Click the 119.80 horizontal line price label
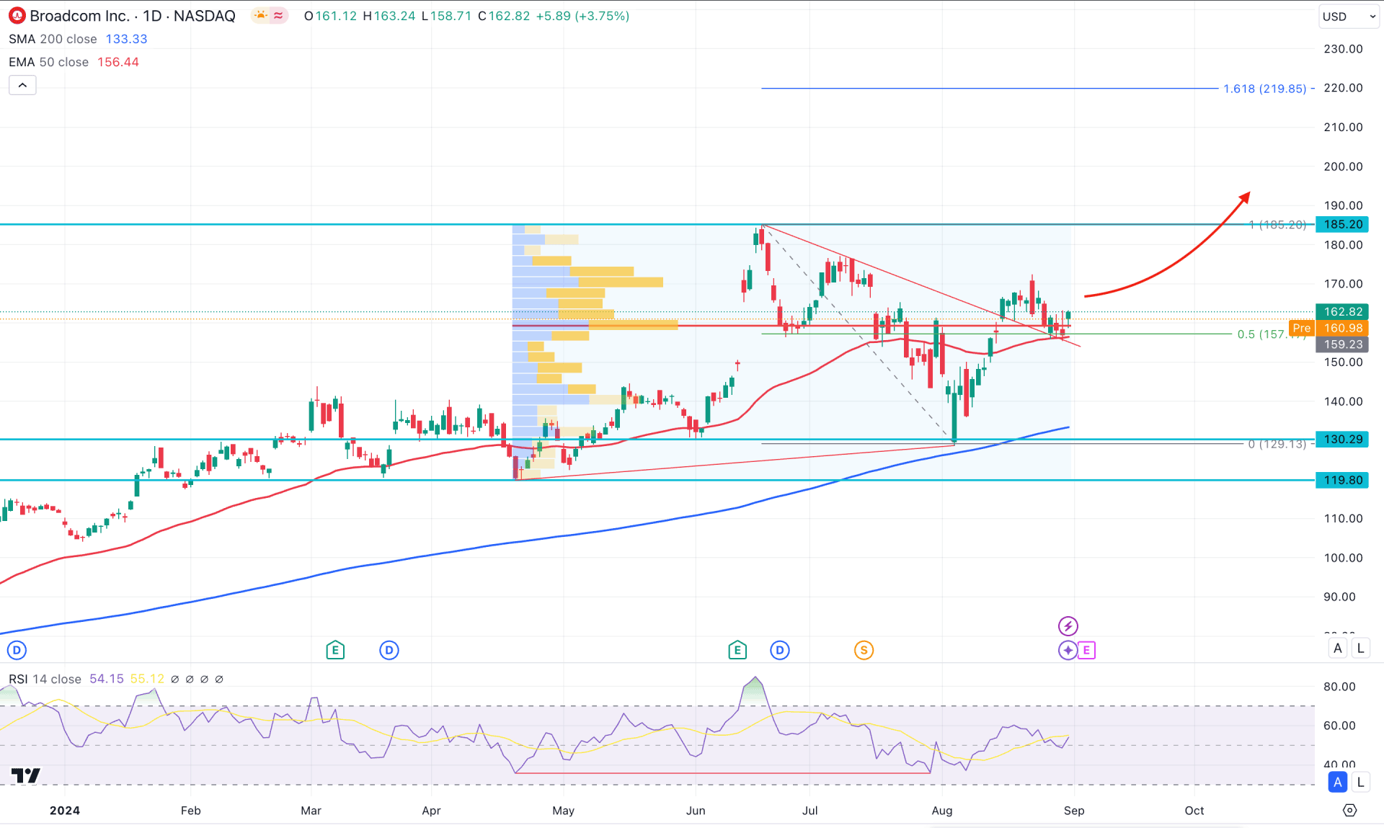The width and height of the screenshot is (1384, 828). point(1342,480)
